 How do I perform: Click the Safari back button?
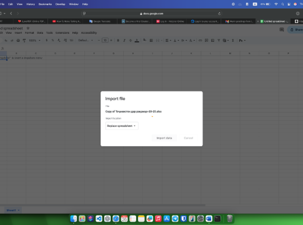tap(11, 13)
